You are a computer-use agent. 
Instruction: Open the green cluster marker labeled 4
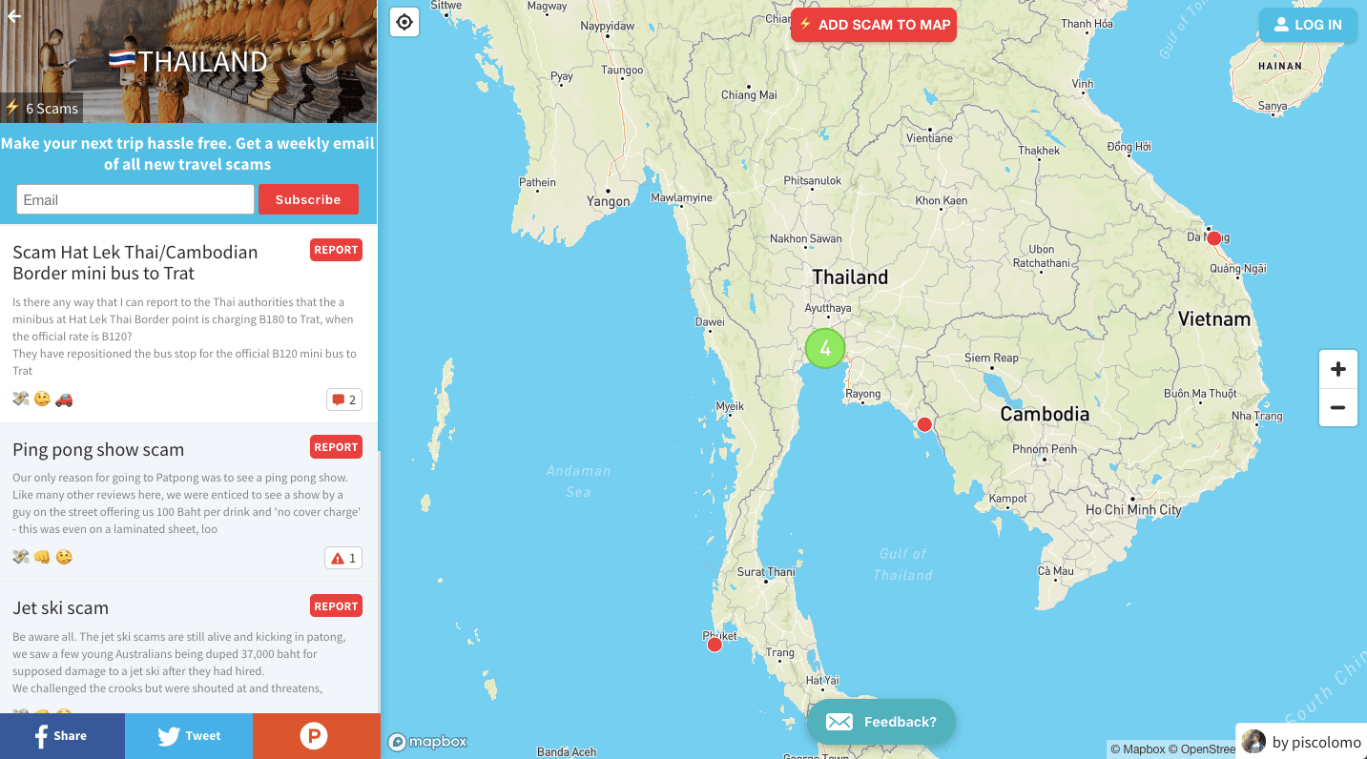825,348
